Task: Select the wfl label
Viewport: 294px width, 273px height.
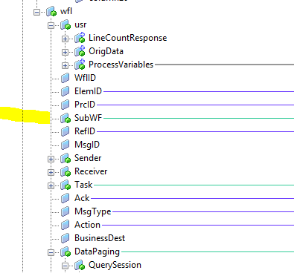Action: tap(66, 11)
